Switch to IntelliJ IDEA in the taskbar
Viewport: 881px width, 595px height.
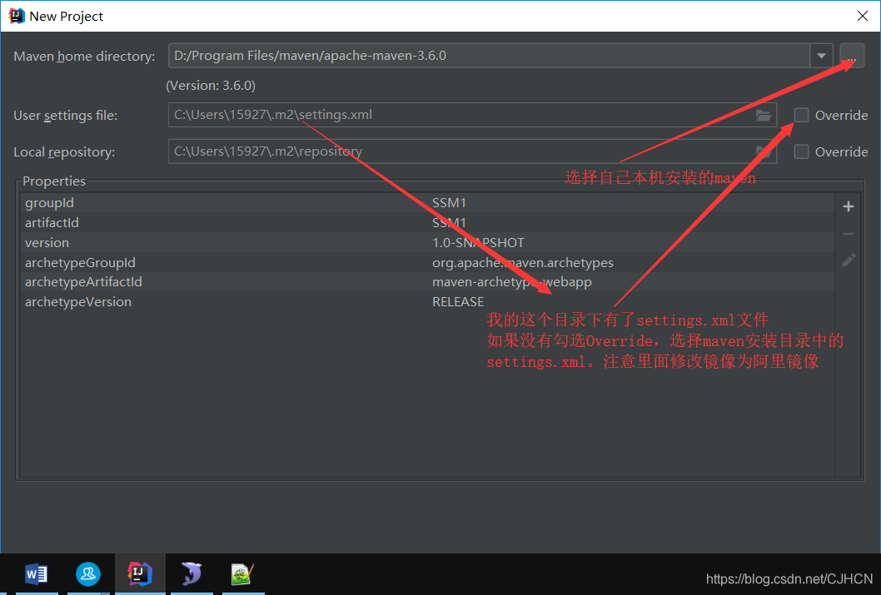click(140, 573)
